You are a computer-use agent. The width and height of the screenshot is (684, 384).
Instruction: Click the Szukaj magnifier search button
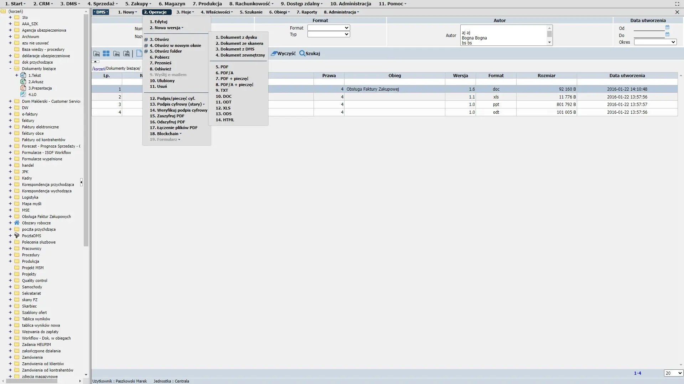click(x=310, y=54)
